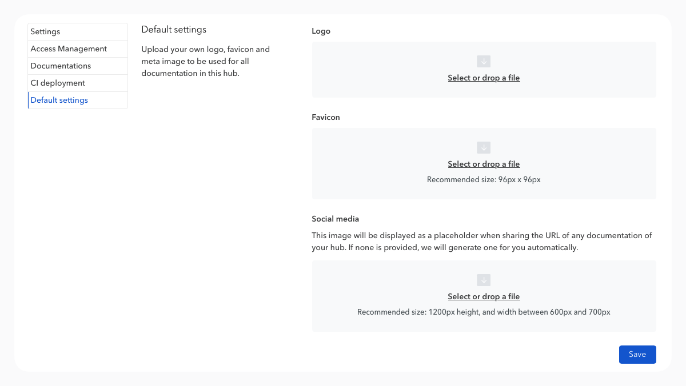Click Select or drop a file under Logo
Screen dimensions: 686x386
click(484, 78)
